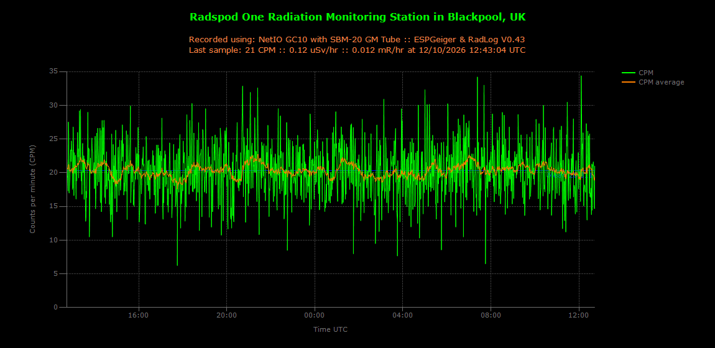Click the 00:00 time axis label
Screen dimensions: 715x348
(x=315, y=315)
